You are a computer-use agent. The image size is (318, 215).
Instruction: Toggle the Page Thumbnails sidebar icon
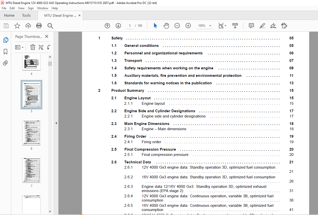(x=5, y=40)
